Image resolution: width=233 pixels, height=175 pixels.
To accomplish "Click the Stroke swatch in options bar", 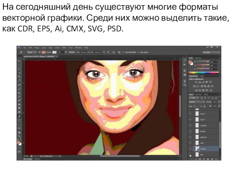I will coord(54,52).
